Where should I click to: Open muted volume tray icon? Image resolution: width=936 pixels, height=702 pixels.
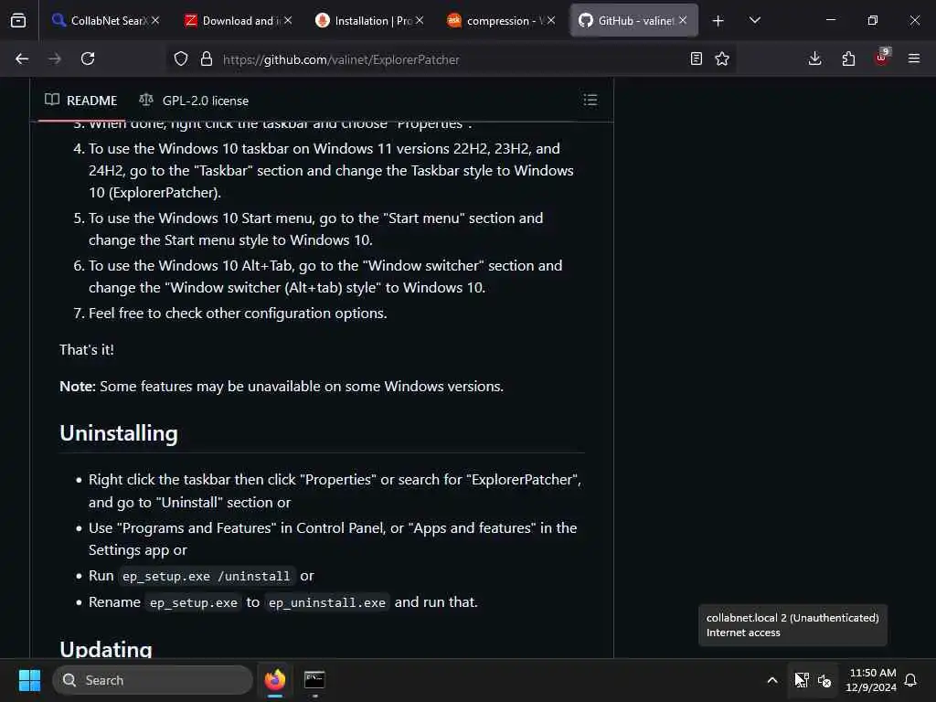pyautogui.click(x=825, y=680)
